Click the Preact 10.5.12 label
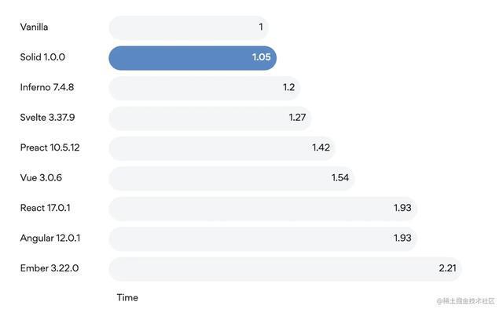Image resolution: width=503 pixels, height=313 pixels. [x=50, y=147]
